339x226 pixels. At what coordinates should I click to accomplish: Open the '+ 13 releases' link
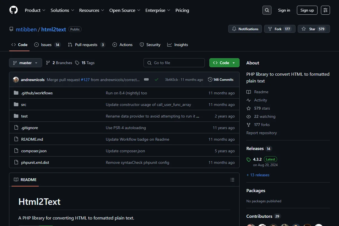(258, 175)
